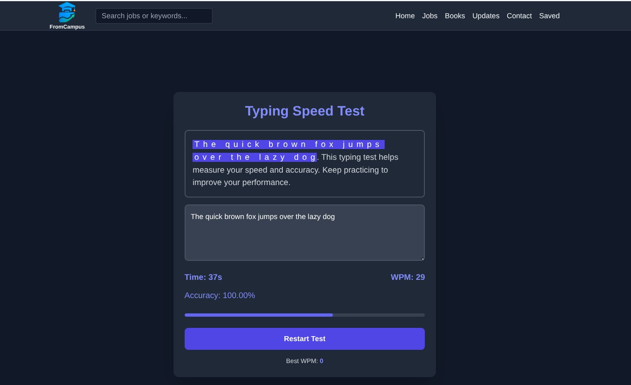This screenshot has height=385, width=631.
Task: Click inside the typing answer textarea
Action: 304,233
